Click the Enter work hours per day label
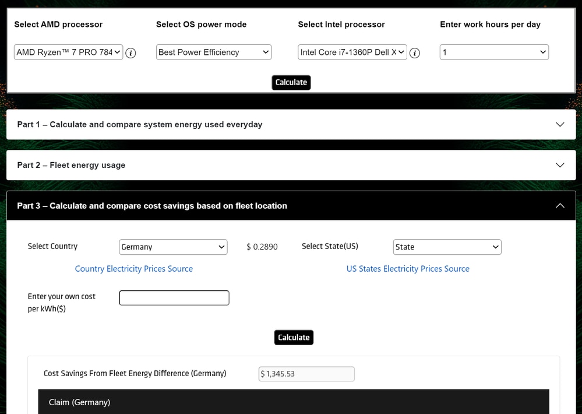This screenshot has width=582, height=414. 490,24
